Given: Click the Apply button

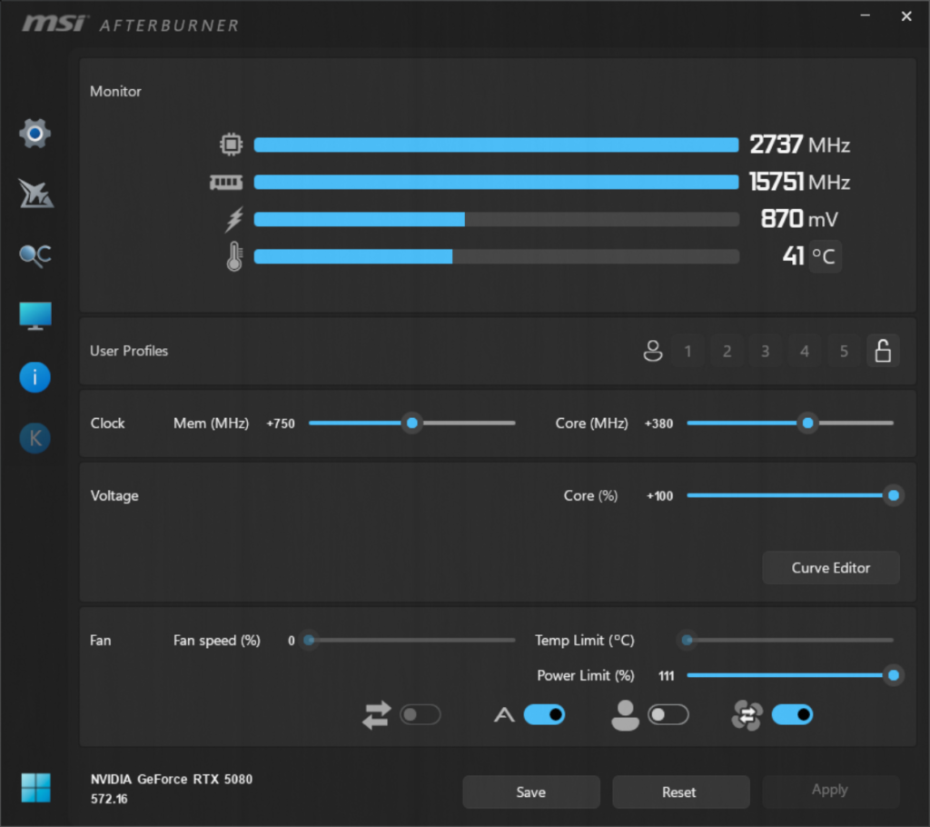Looking at the screenshot, I should point(831,790).
